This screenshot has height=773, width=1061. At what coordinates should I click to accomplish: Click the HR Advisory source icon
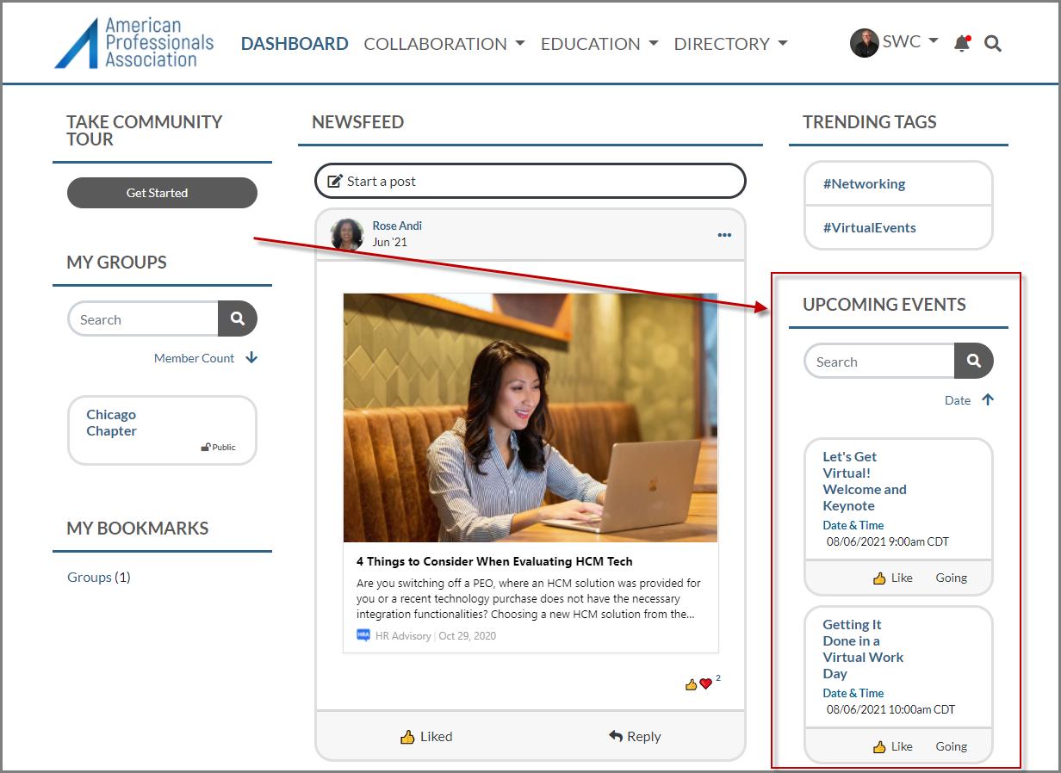point(363,635)
